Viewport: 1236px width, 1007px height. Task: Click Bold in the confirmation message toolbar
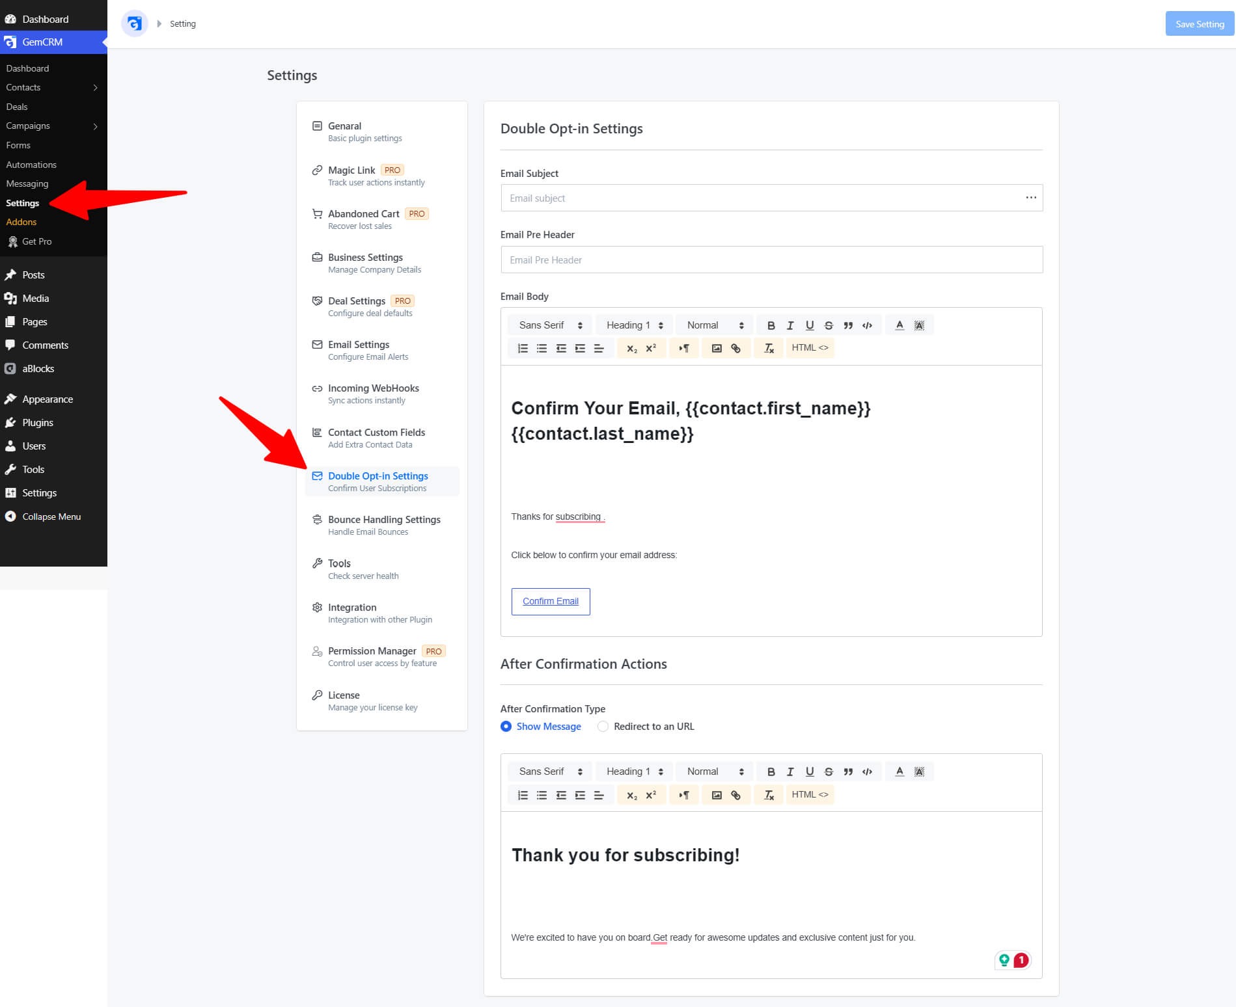(x=771, y=772)
